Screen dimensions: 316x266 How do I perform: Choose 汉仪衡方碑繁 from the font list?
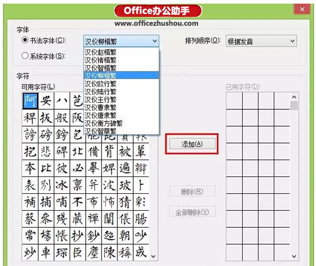[121, 123]
